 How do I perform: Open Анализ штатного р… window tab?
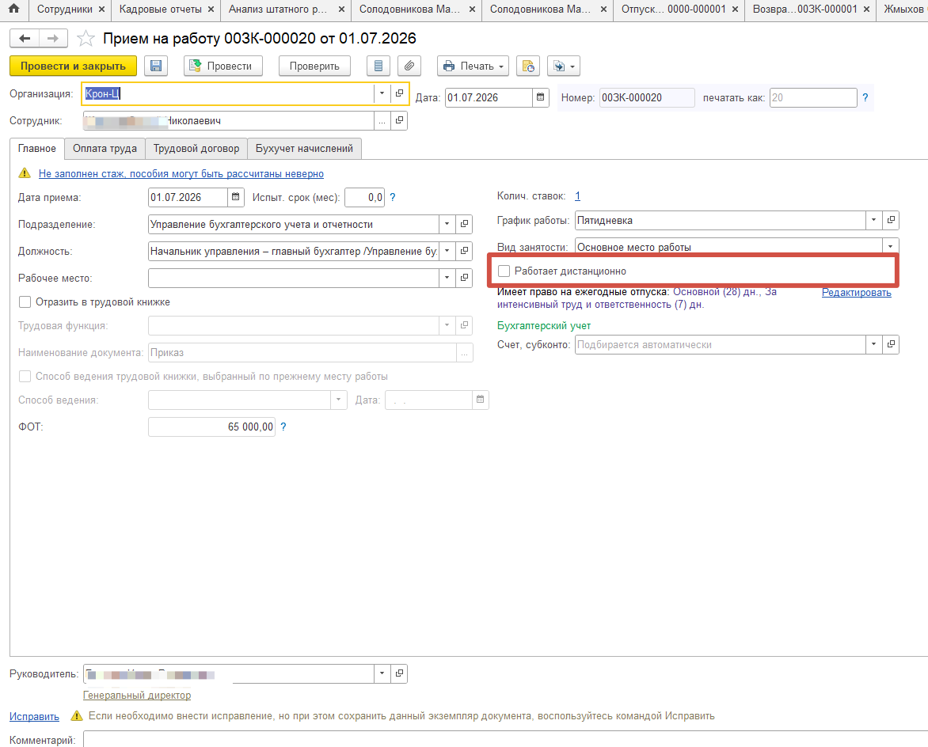(x=278, y=9)
